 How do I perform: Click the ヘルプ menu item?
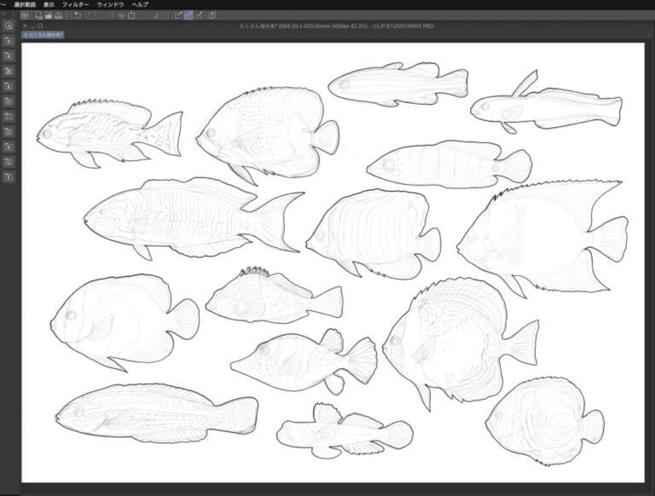pyautogui.click(x=139, y=4)
